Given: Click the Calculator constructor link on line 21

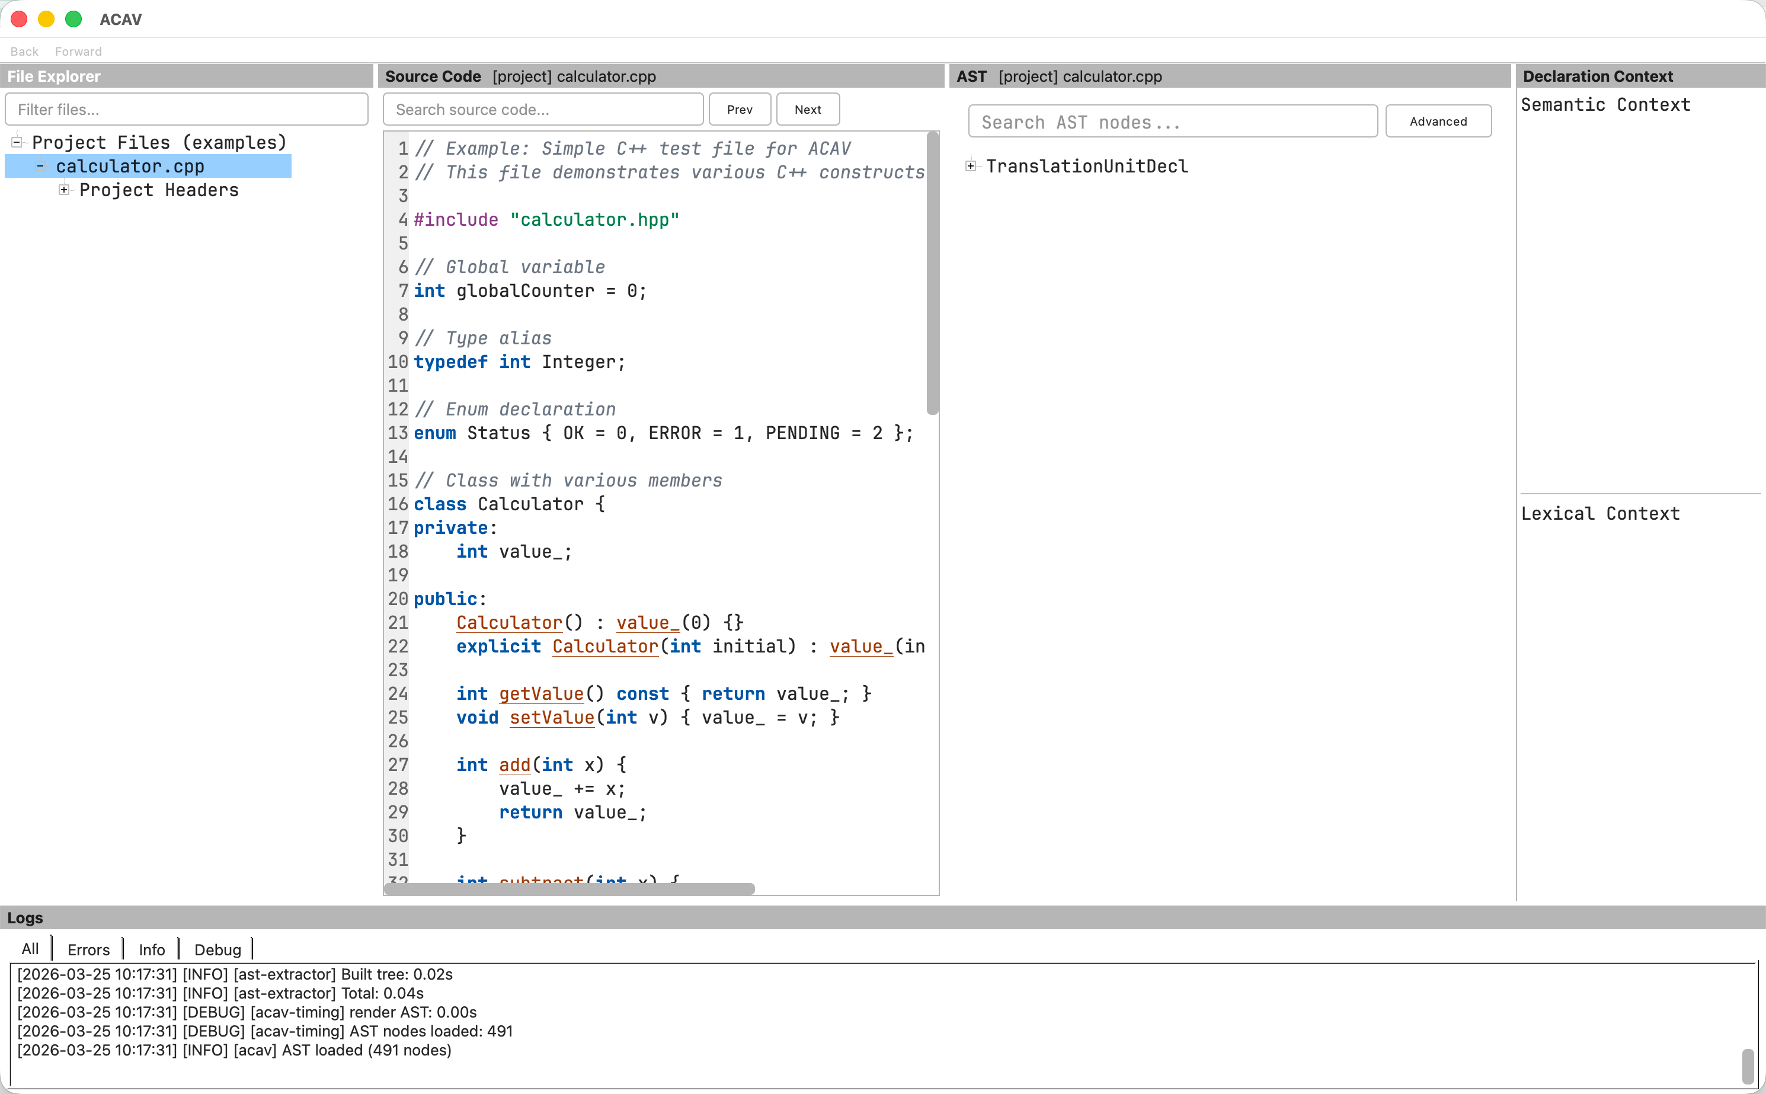Looking at the screenshot, I should [508, 622].
